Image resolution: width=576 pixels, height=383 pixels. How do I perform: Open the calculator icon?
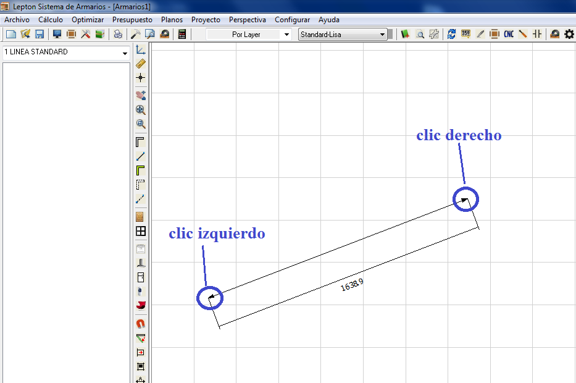[x=182, y=34]
